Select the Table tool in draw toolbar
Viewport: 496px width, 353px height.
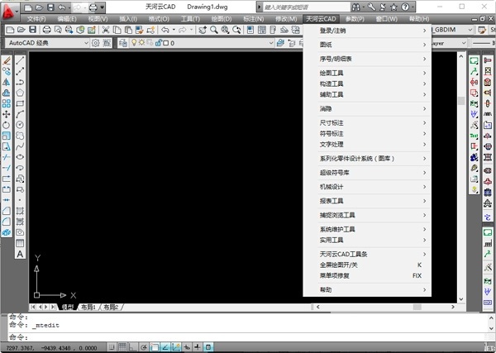pos(20,243)
